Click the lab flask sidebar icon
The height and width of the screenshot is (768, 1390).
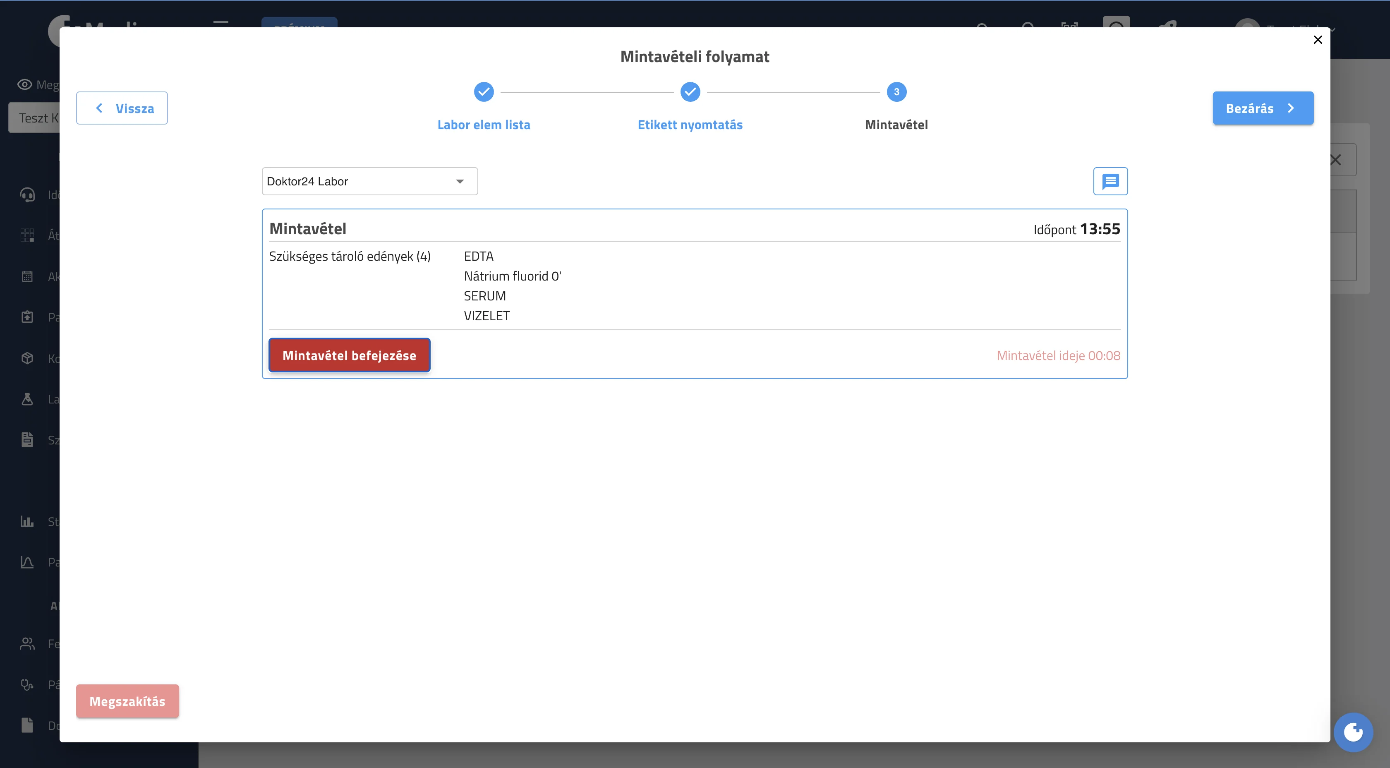pos(27,399)
